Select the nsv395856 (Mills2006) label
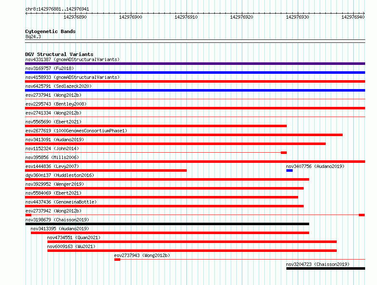377x285 pixels. point(52,157)
